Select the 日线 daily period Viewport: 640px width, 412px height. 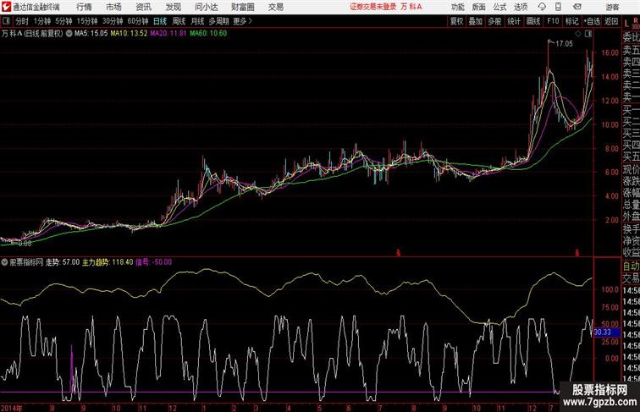click(x=160, y=21)
